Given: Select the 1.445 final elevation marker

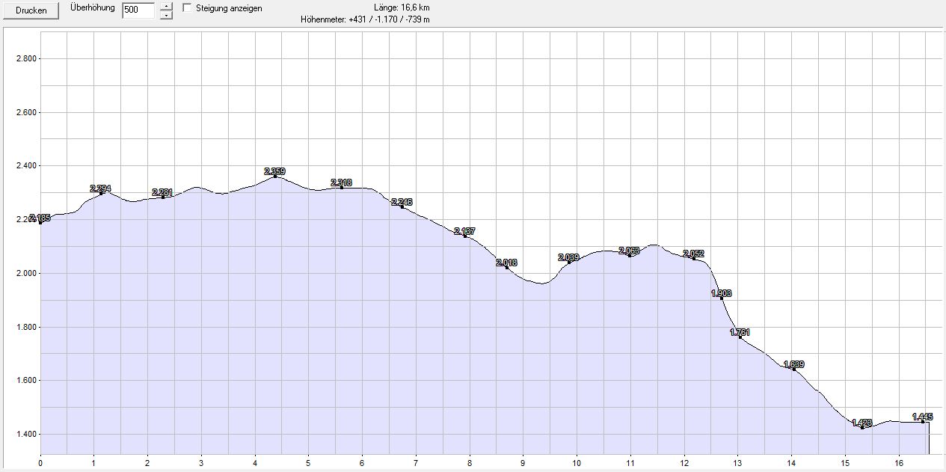Looking at the screenshot, I should pyautogui.click(x=923, y=421).
